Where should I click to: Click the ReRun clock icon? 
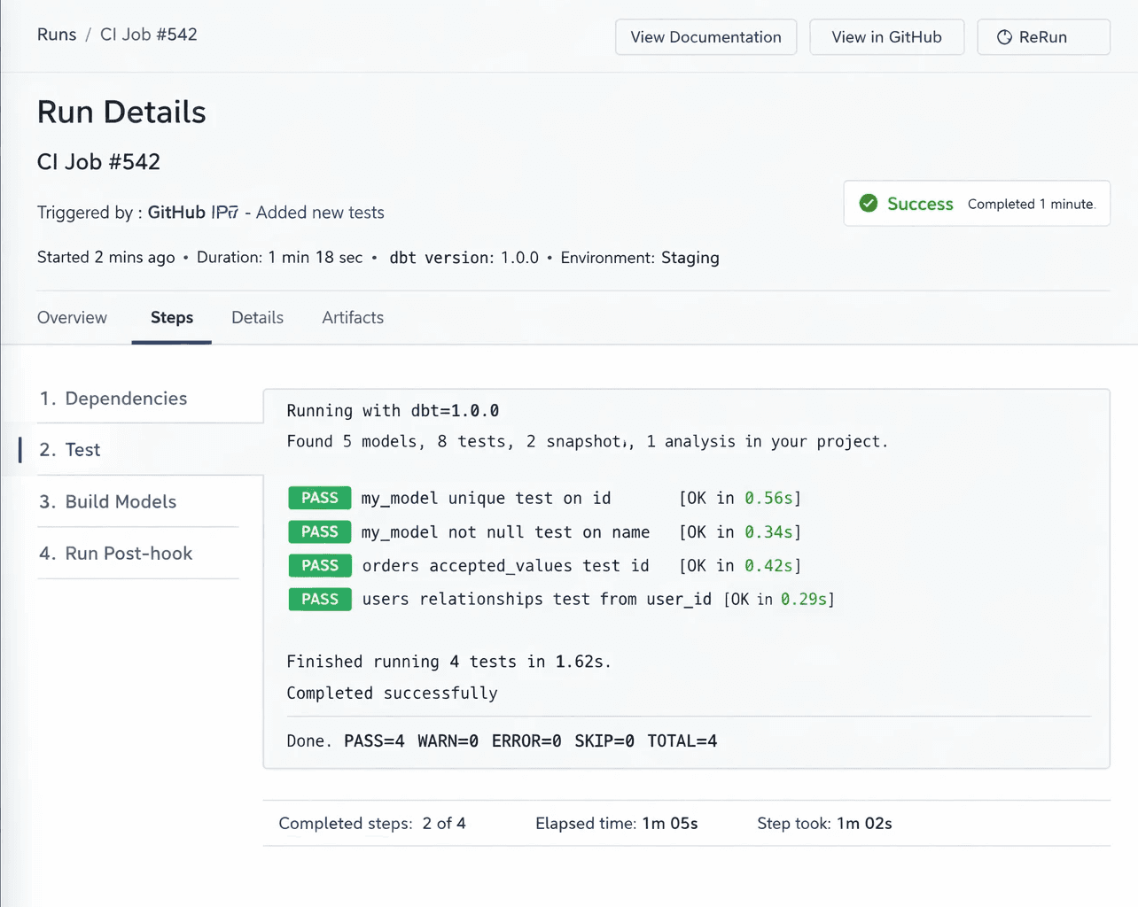(1004, 37)
